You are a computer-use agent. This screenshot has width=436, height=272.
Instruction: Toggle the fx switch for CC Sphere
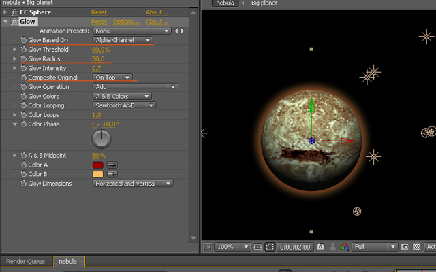point(14,12)
